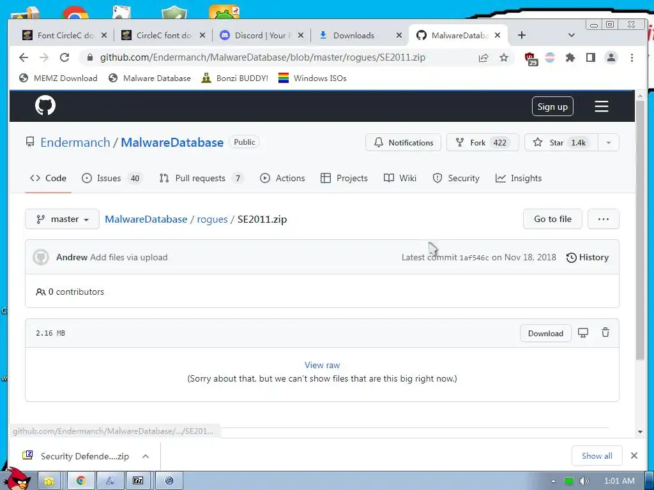Click the address bar URL
This screenshot has width=654, height=490.
(262, 57)
